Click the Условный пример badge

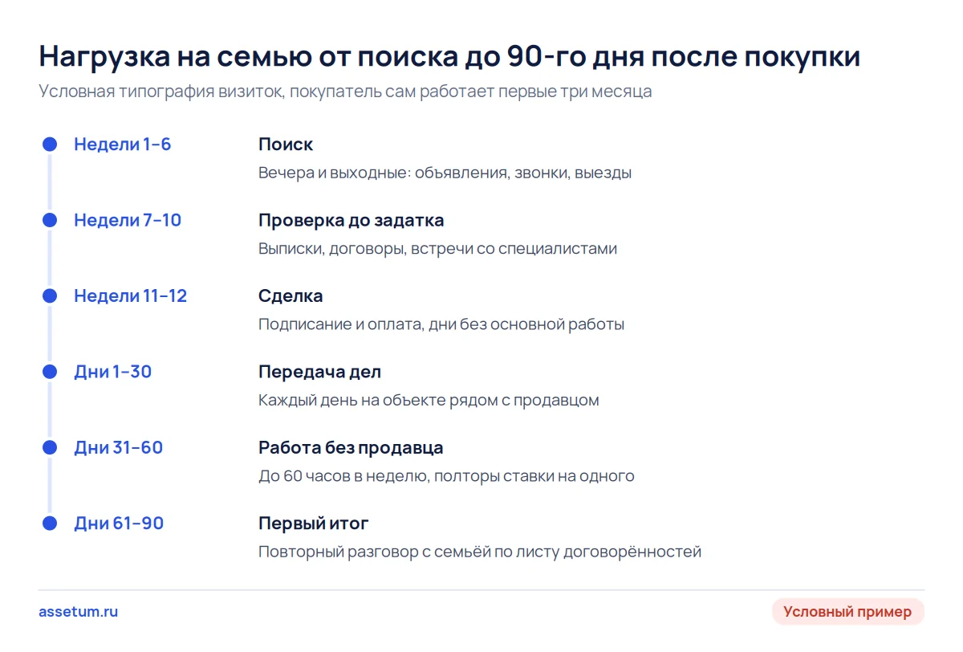pos(847,612)
